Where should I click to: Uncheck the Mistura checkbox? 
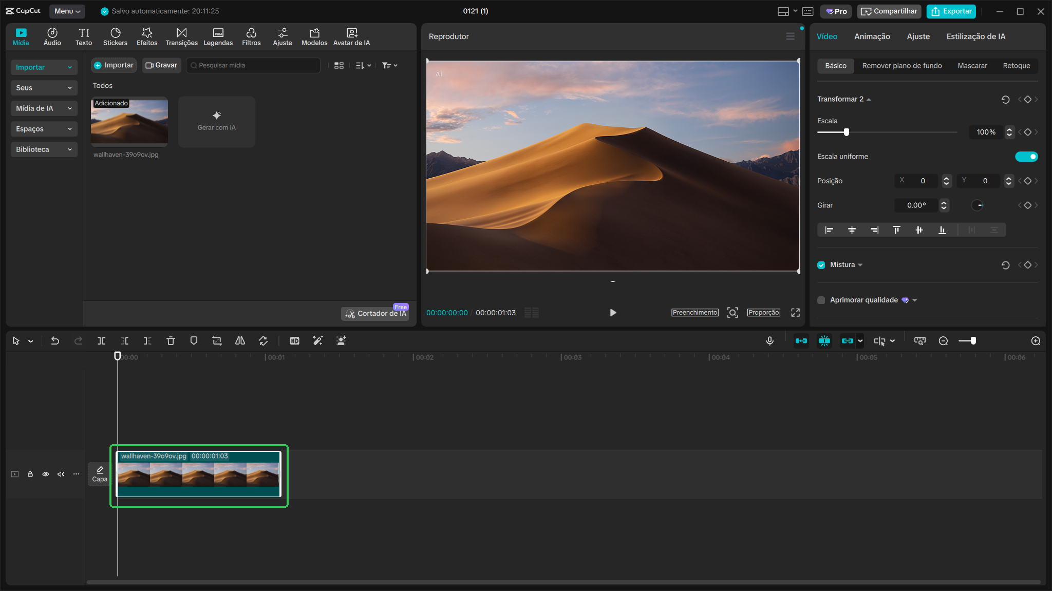pyautogui.click(x=821, y=265)
